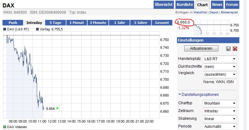Click the Typ: Index text
The height and width of the screenshot is (130, 249).
click(x=78, y=12)
